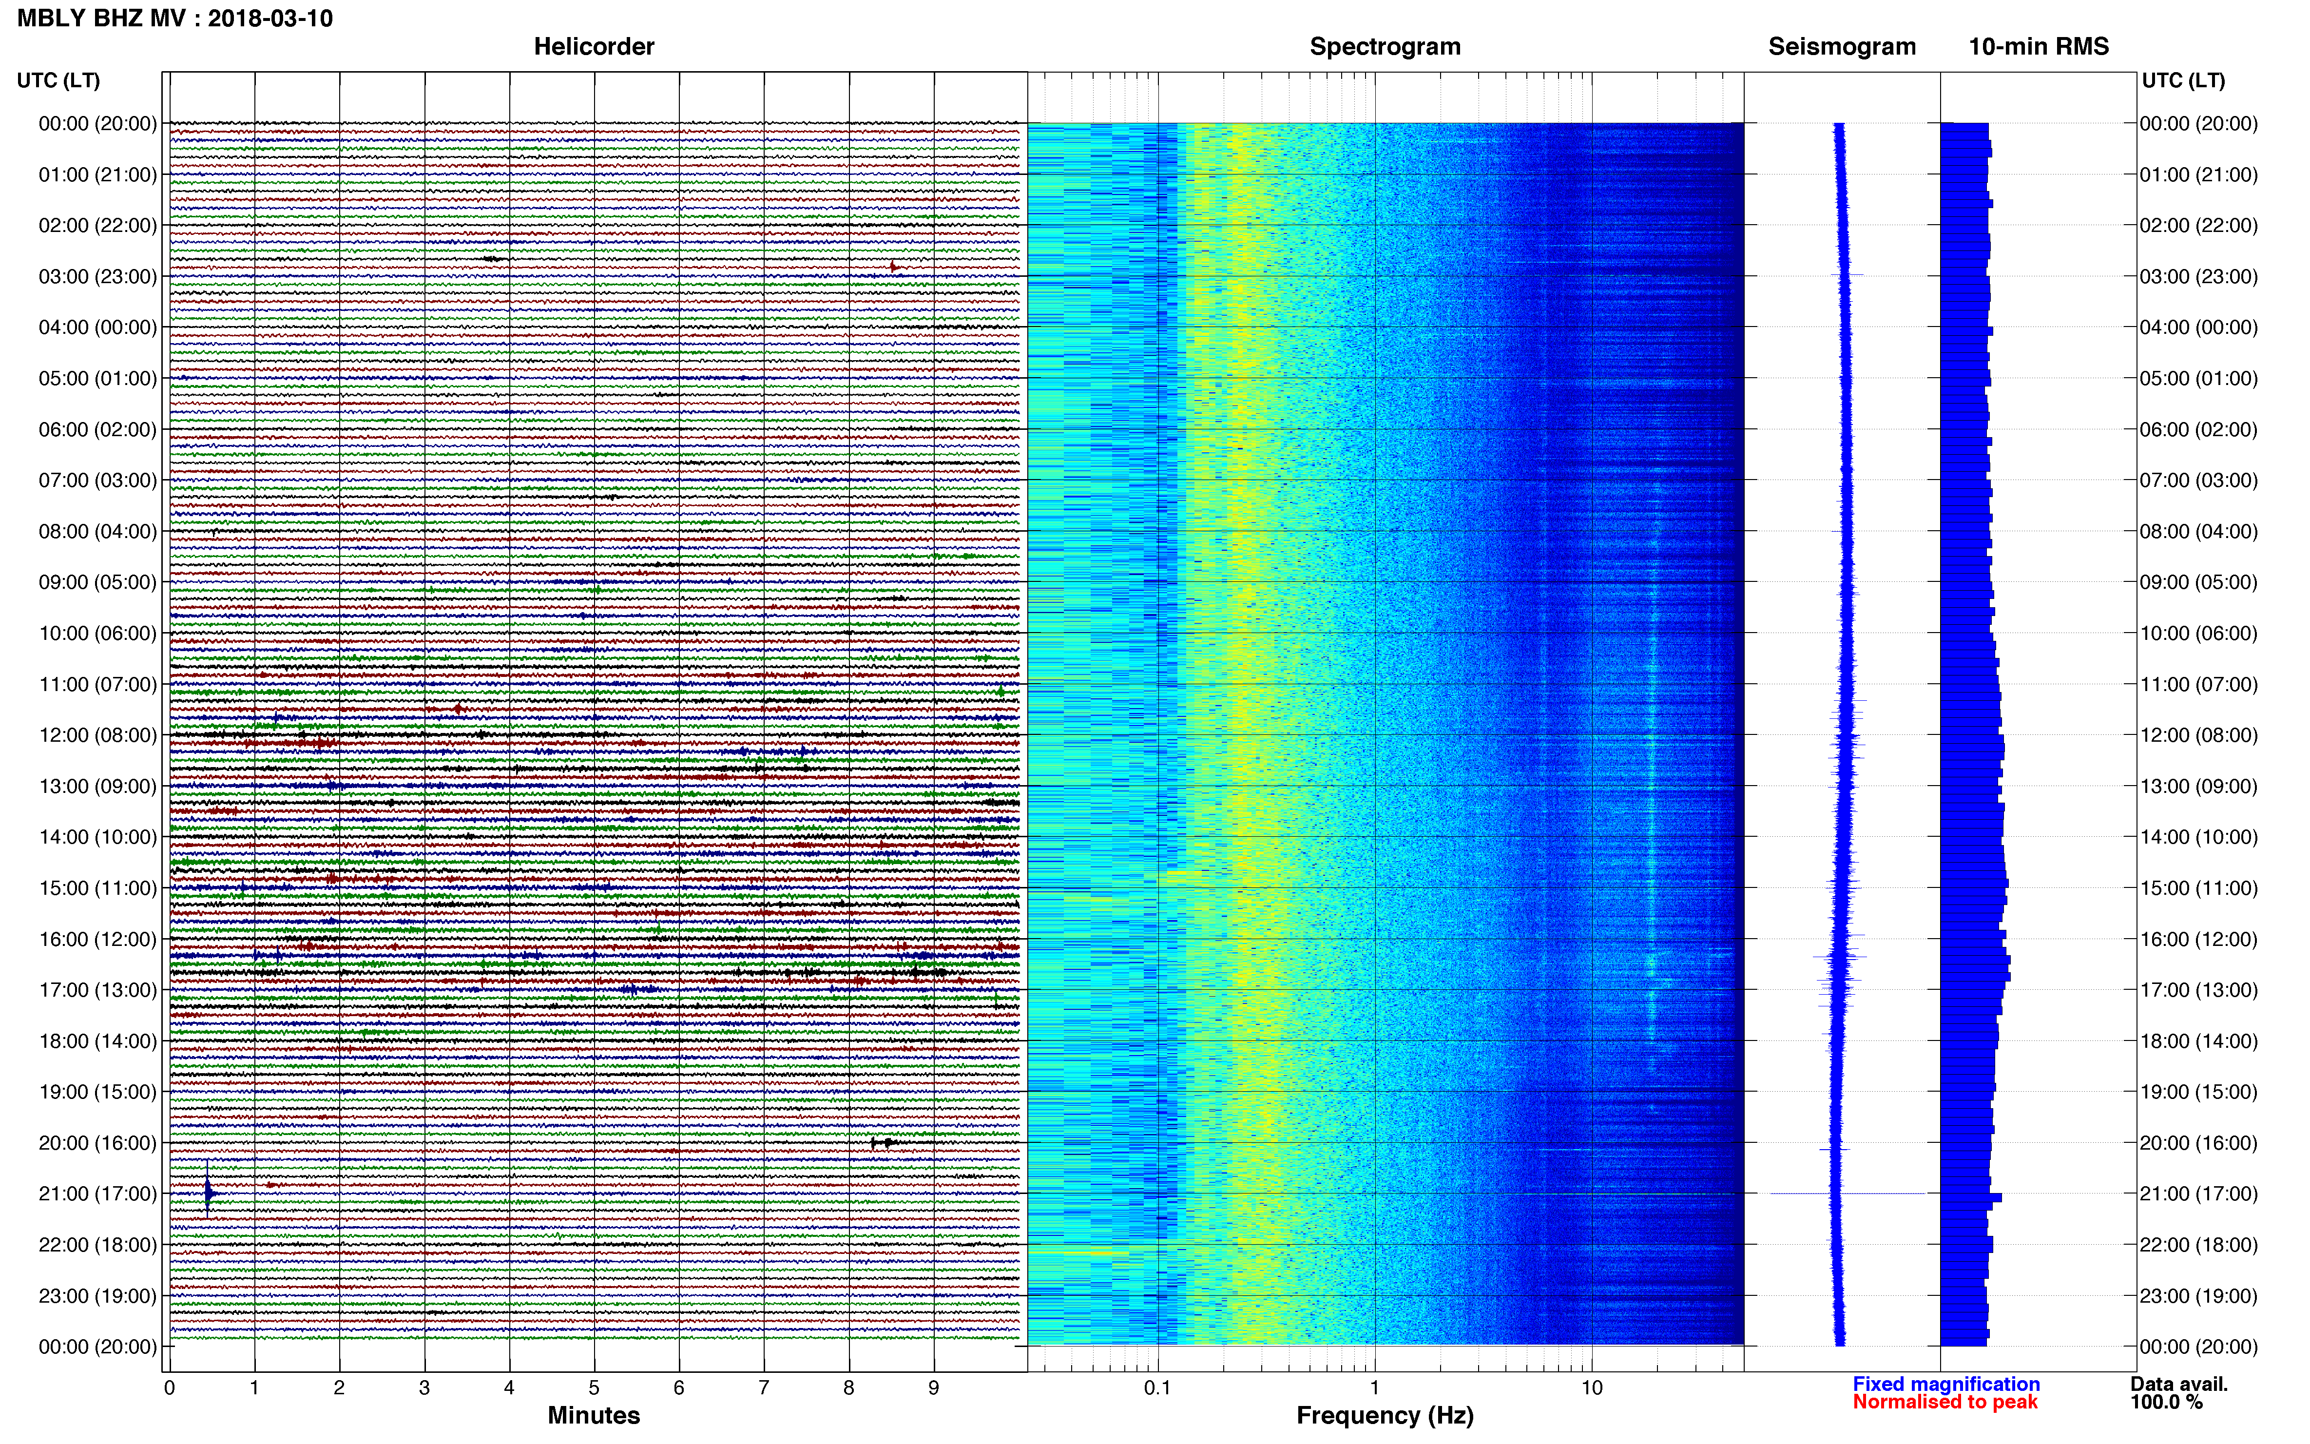
Task: Click the 'Data avail.' label
Action: click(2179, 1384)
